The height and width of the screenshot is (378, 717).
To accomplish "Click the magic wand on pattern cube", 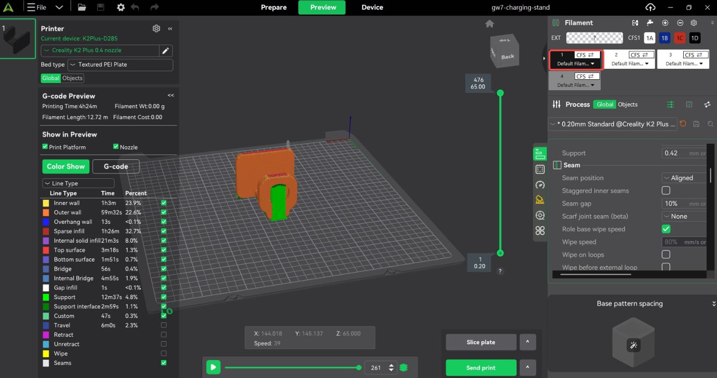I will [x=633, y=345].
